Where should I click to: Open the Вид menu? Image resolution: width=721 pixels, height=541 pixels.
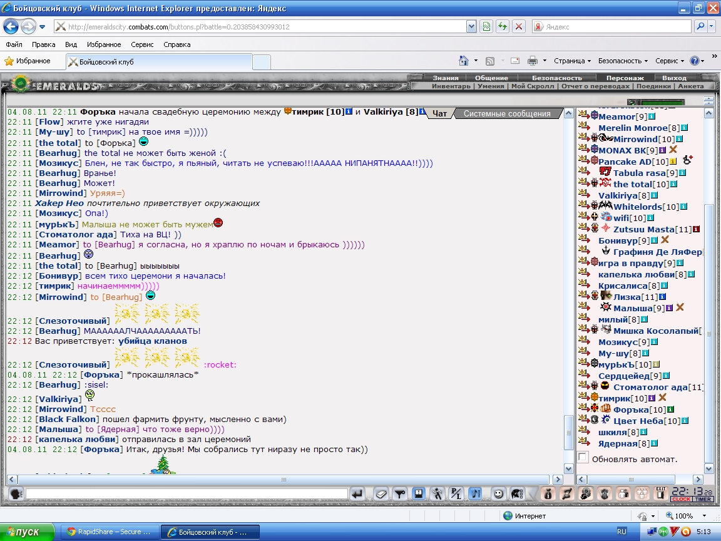pyautogui.click(x=71, y=44)
